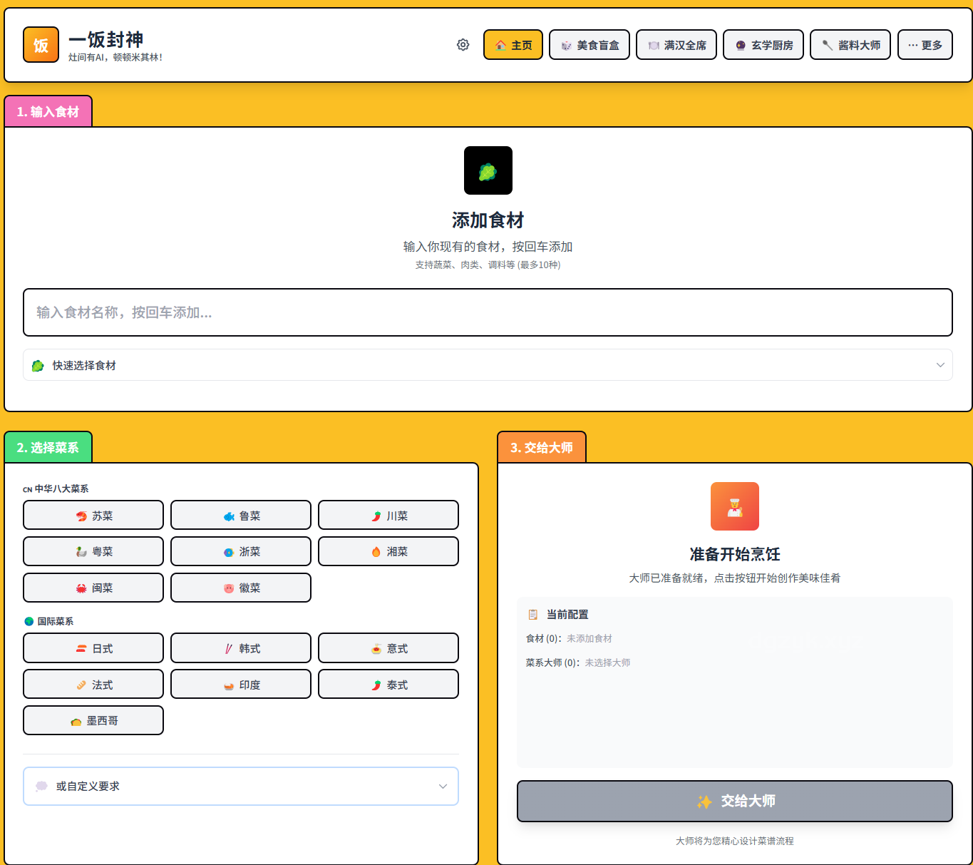Screen dimensions: 973x865
Task: Click the chef icon above 准备开始烹饪
Action: pyautogui.click(x=734, y=506)
